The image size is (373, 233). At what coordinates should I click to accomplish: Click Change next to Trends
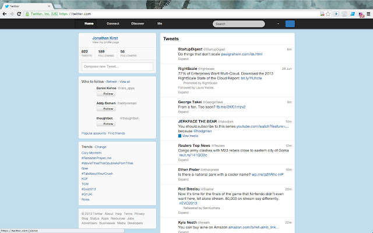tap(100, 147)
